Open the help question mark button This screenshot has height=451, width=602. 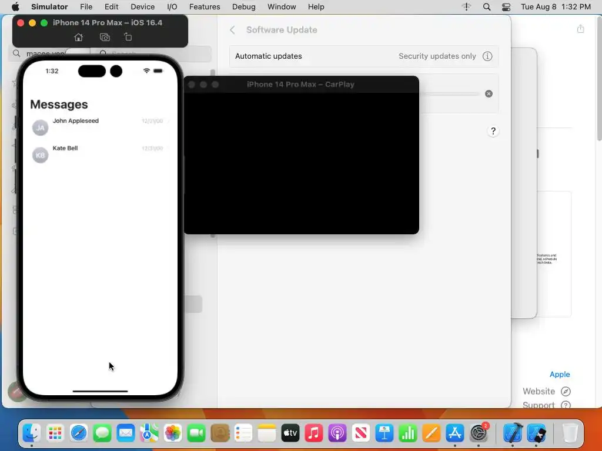[x=493, y=131]
